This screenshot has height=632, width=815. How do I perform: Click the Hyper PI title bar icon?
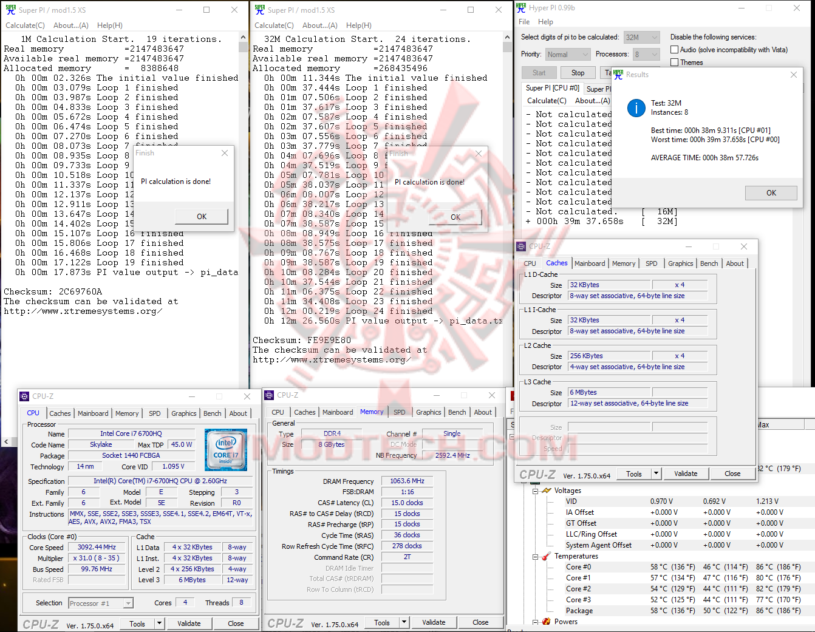coord(521,7)
